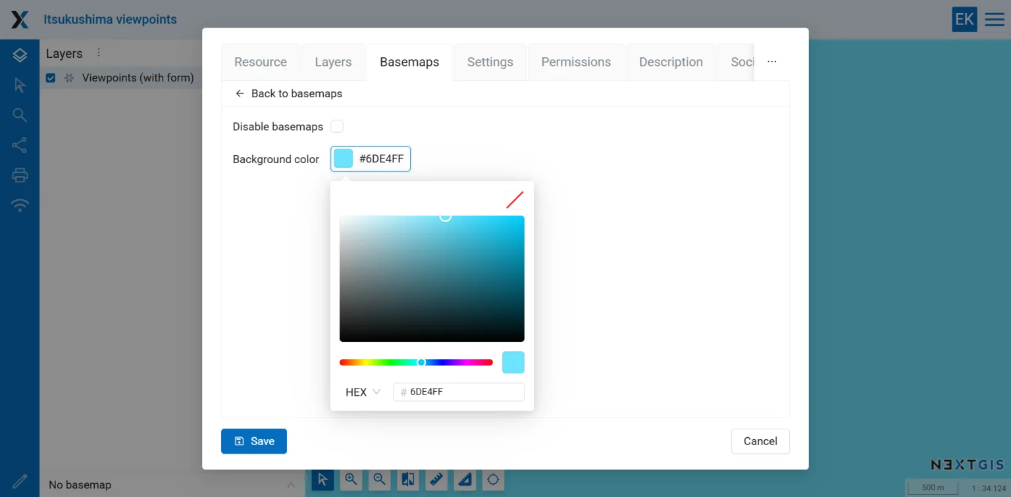Screen dimensions: 1011x497
Task: Click the color preview square beside hue slider
Action: click(513, 362)
